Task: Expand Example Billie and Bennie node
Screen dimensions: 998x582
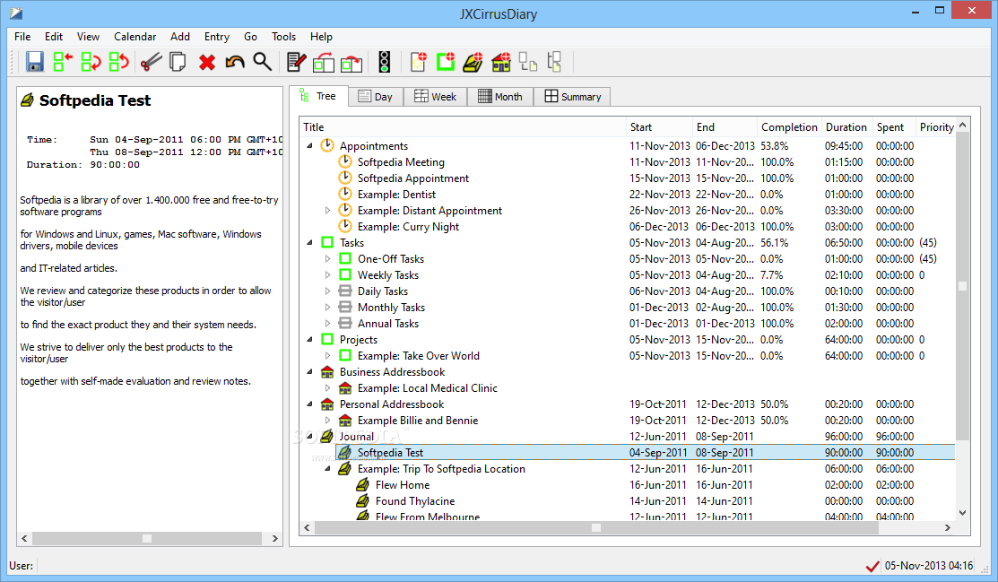Action: [x=328, y=421]
